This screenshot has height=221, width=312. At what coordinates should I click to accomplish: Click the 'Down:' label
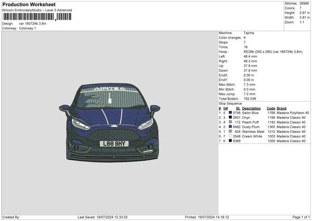point(223,70)
